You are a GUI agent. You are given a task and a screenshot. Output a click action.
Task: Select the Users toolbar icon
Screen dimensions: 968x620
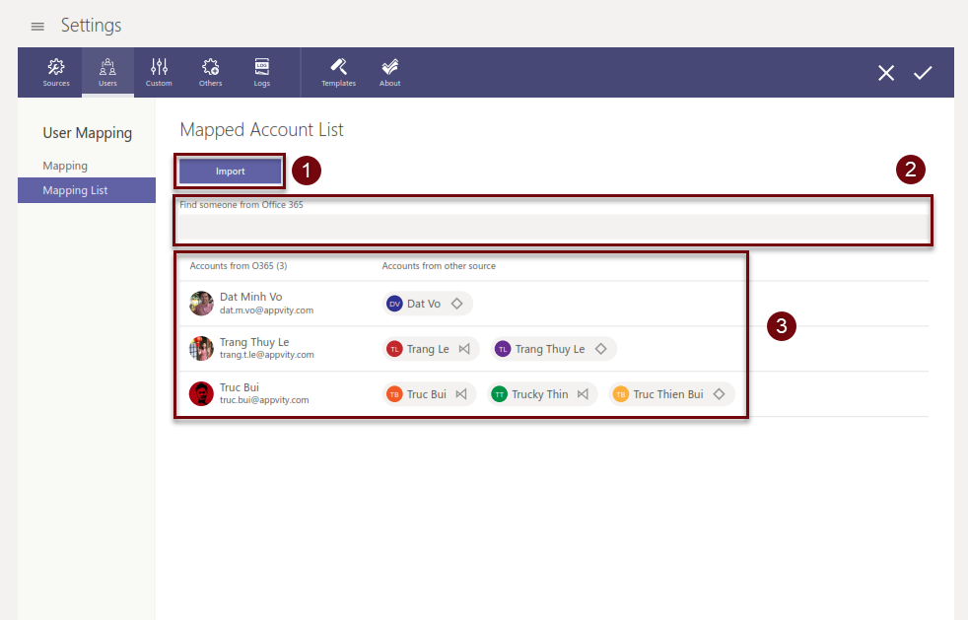click(x=107, y=72)
